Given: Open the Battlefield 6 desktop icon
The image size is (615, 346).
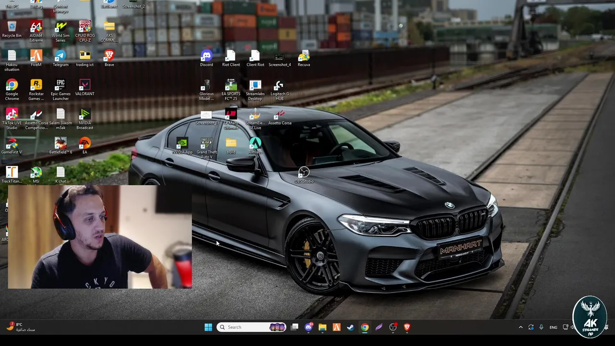Looking at the screenshot, I should [x=61, y=146].
